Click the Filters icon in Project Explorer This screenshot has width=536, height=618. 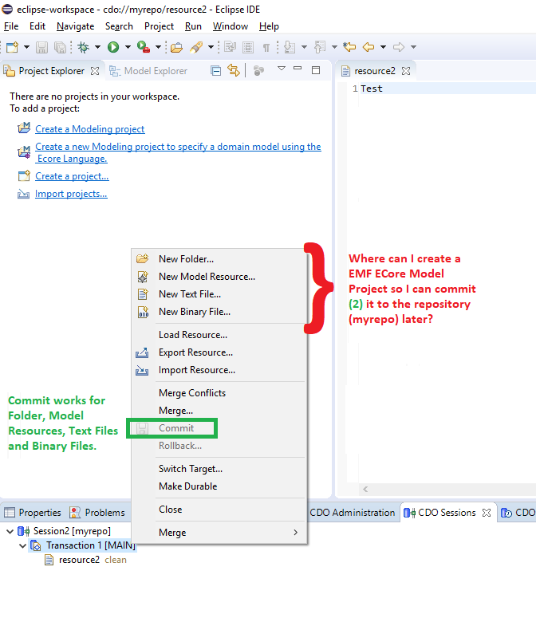click(x=258, y=71)
